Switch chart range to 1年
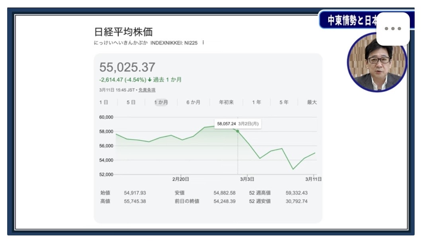423x241 pixels. (x=257, y=102)
